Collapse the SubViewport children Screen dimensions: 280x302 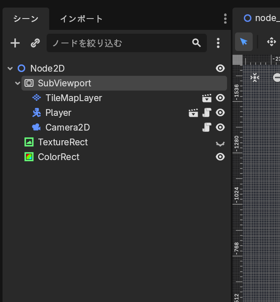coord(18,83)
